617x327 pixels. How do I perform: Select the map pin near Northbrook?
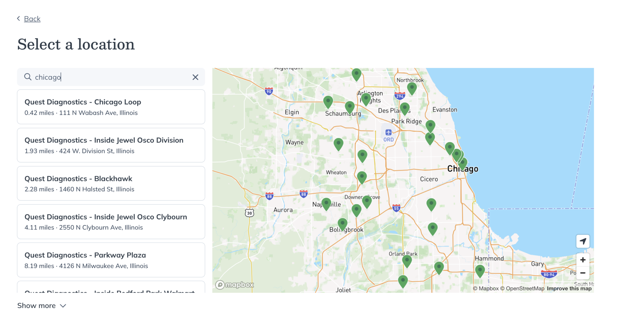412,88
